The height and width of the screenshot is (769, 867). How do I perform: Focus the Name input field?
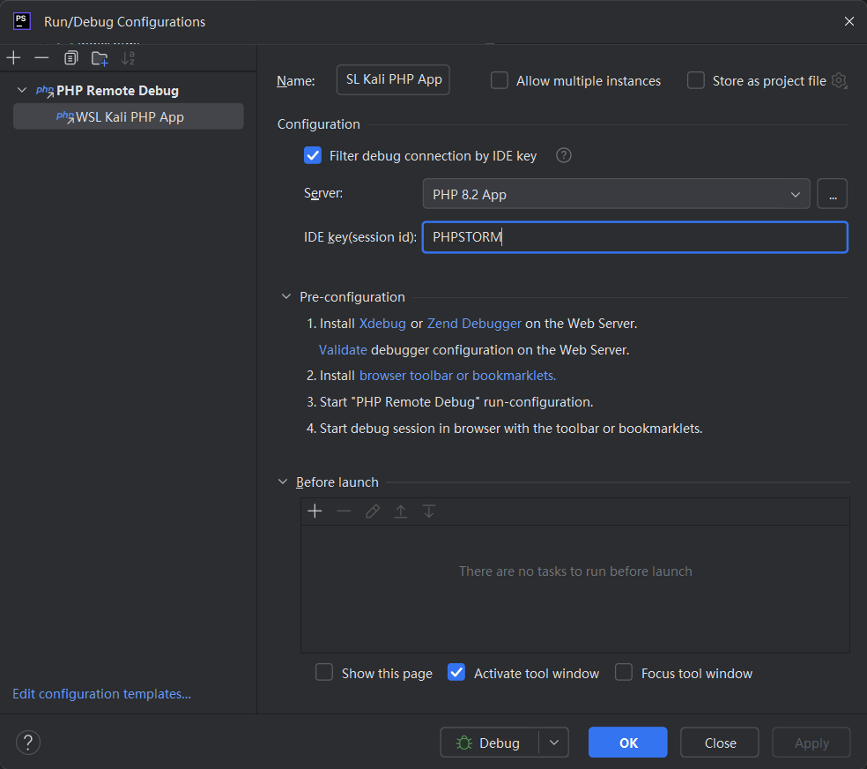point(393,79)
